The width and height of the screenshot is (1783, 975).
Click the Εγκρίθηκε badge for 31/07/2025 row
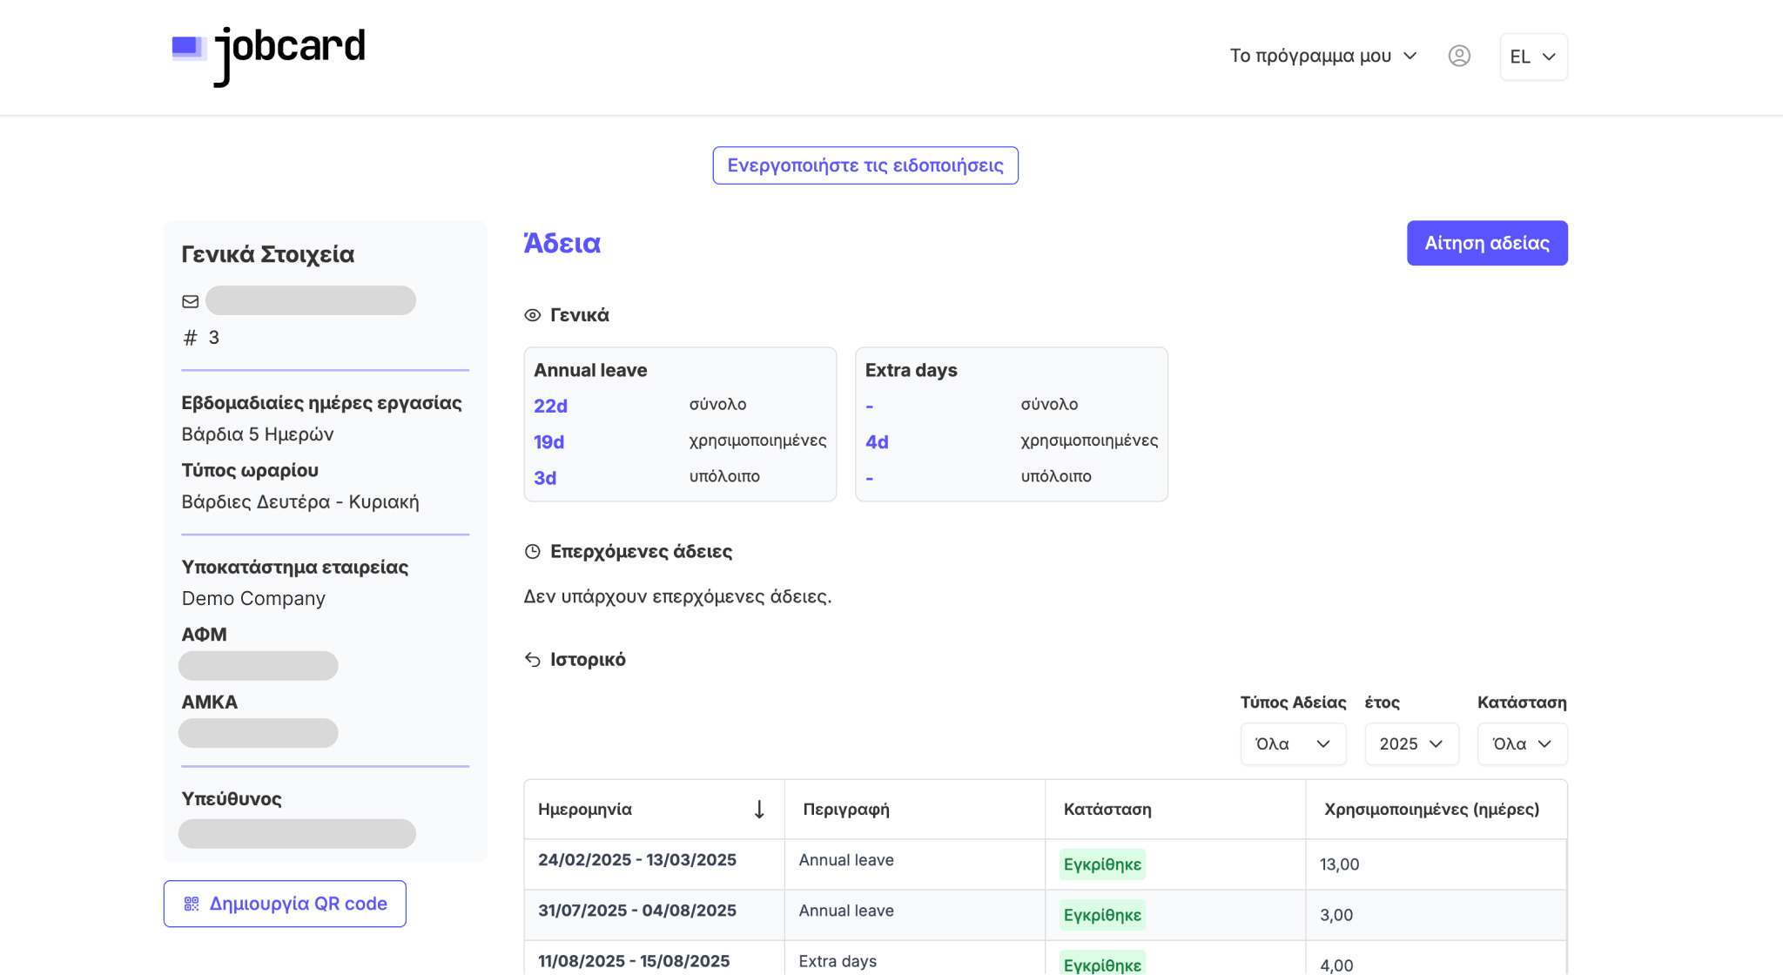1101,915
